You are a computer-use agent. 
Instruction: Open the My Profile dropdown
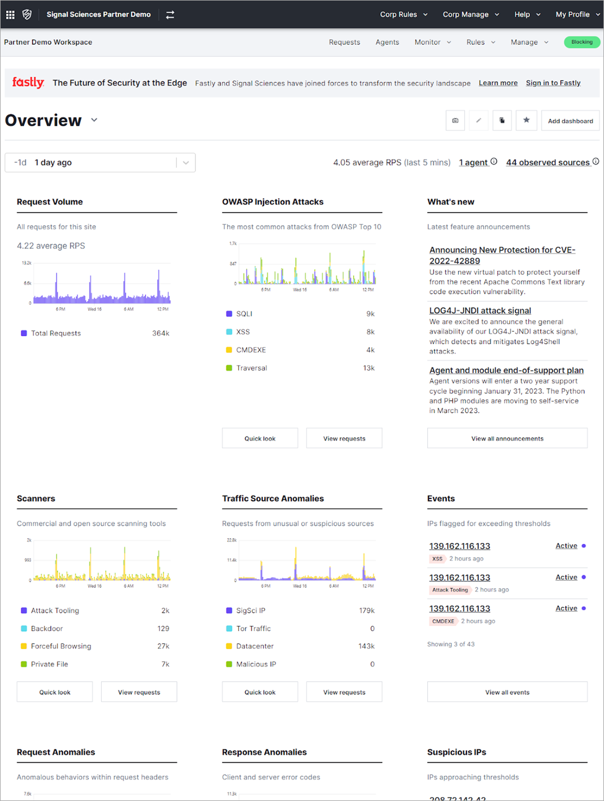(578, 14)
